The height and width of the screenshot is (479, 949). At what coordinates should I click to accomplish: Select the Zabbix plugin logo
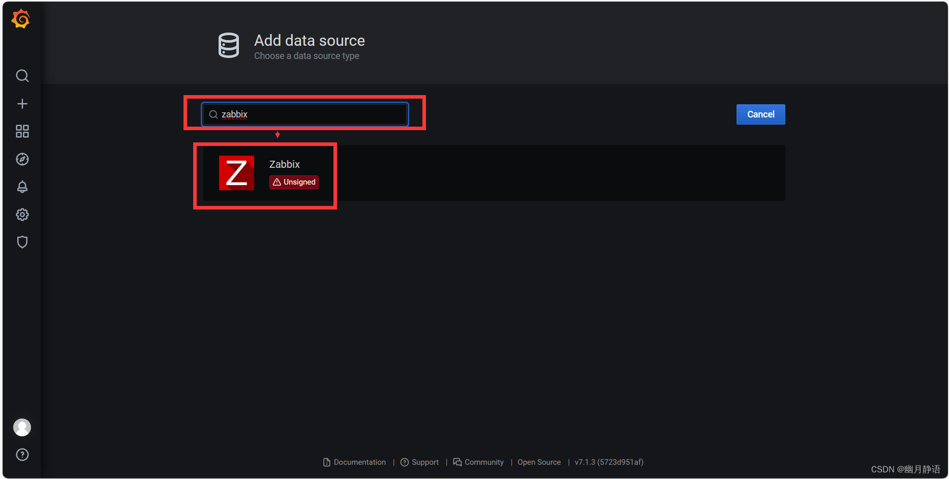(236, 173)
